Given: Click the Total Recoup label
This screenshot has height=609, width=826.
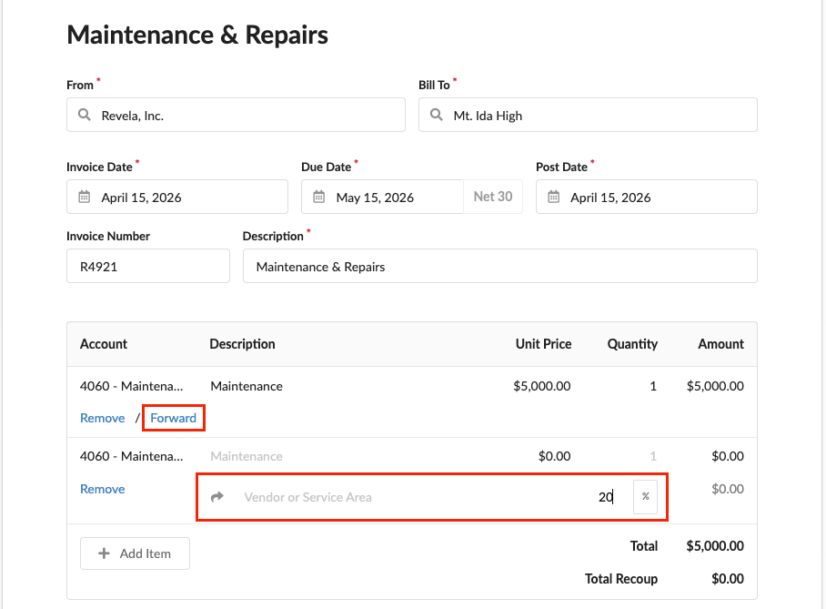Looking at the screenshot, I should [621, 579].
